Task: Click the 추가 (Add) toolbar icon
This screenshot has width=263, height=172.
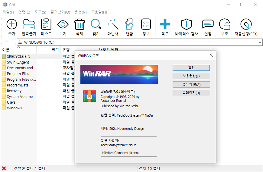Action: click(11, 24)
